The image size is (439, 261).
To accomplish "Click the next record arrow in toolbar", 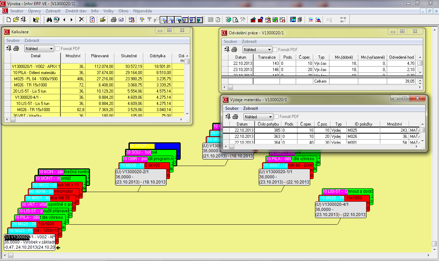I will tap(71, 20).
